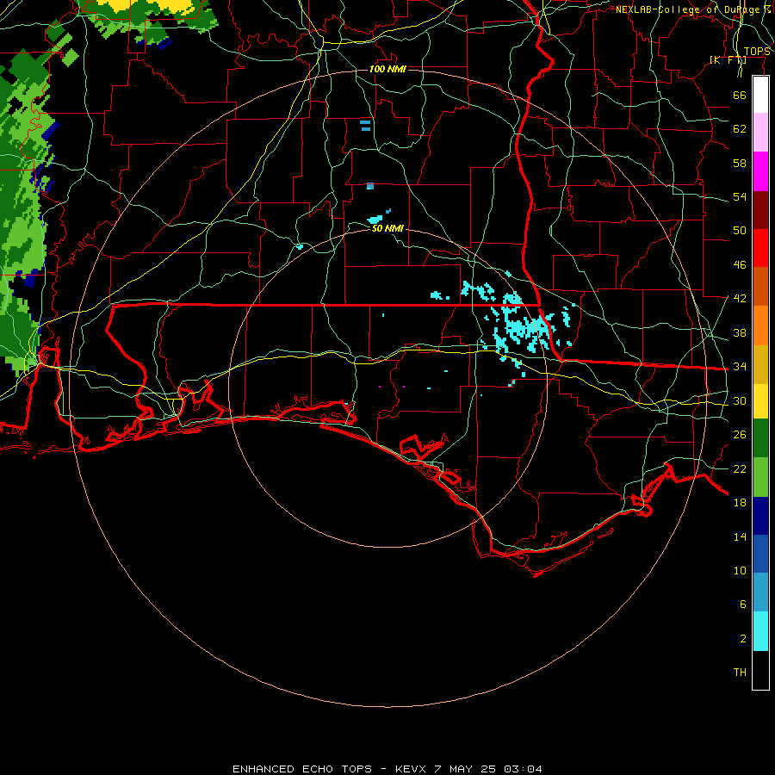775x775 pixels.
Task: Choose the navy blue legend swatch
Action: coord(760,516)
